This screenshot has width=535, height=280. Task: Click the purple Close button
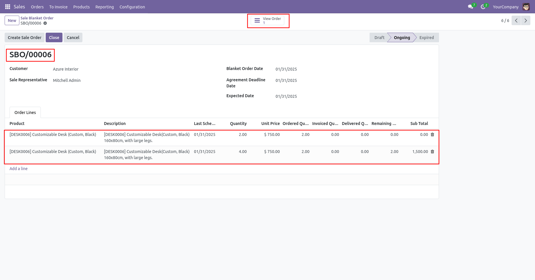54,38
